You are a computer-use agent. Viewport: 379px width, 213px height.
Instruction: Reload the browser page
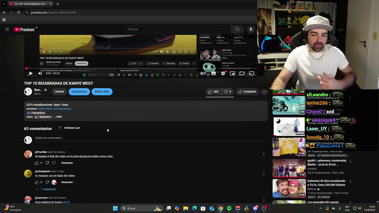pos(18,12)
